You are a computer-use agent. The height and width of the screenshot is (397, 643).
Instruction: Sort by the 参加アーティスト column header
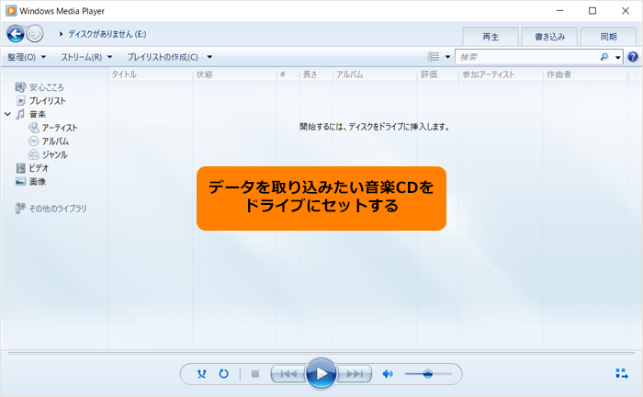click(501, 74)
